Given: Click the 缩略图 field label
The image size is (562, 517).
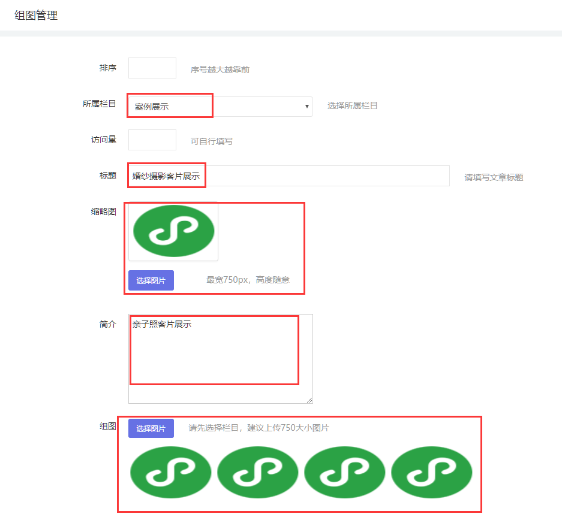Looking at the screenshot, I should (x=104, y=211).
